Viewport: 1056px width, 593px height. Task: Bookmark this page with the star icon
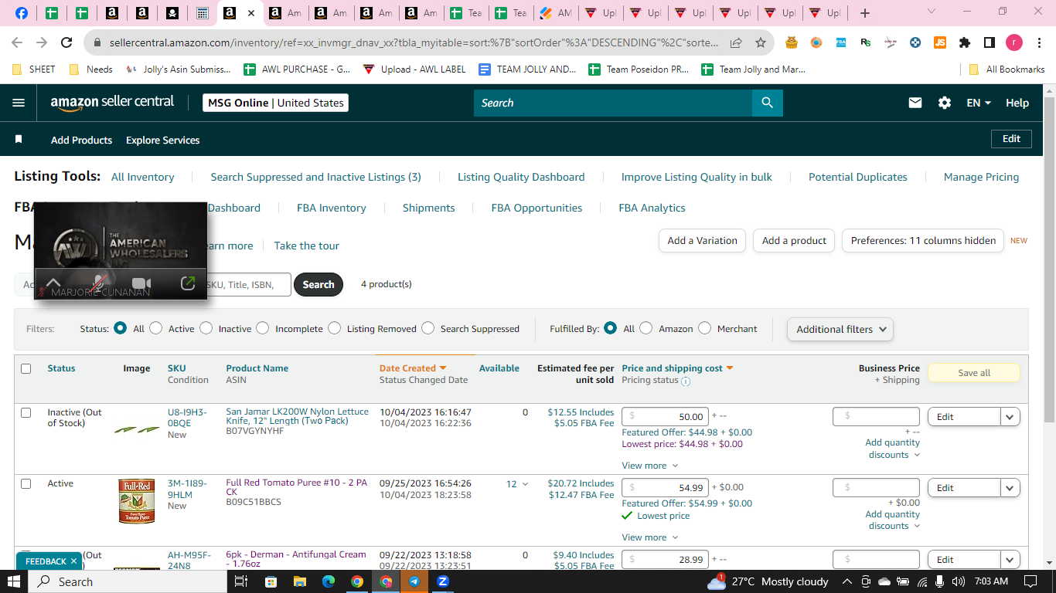coord(761,42)
